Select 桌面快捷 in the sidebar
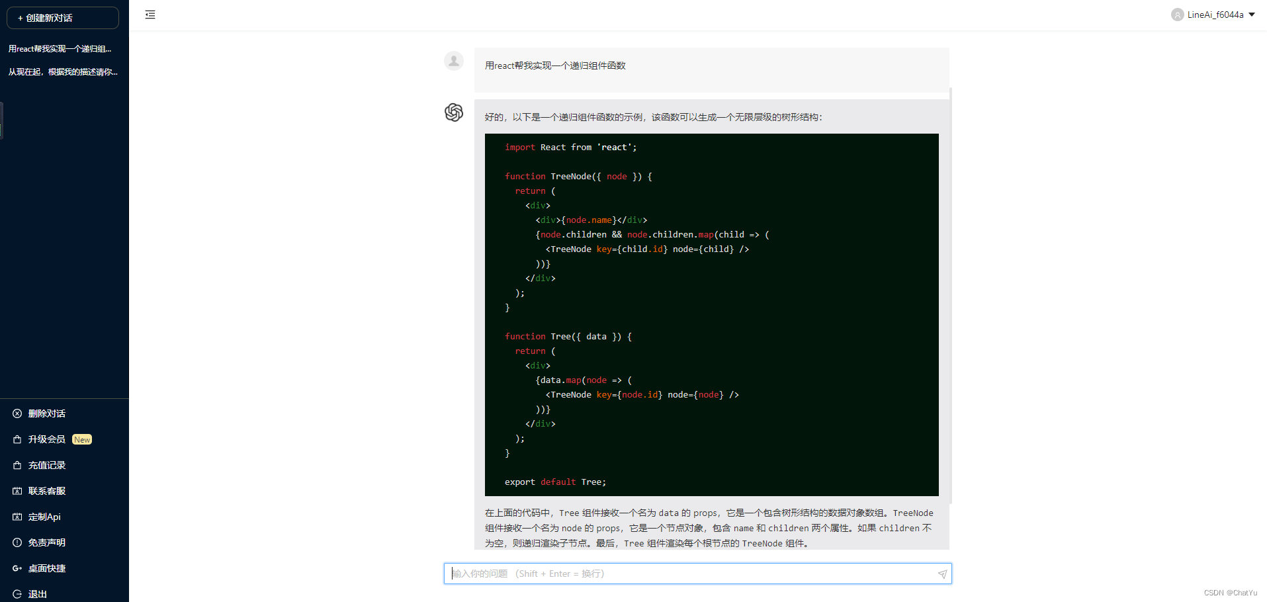This screenshot has height=602, width=1267. point(46,568)
